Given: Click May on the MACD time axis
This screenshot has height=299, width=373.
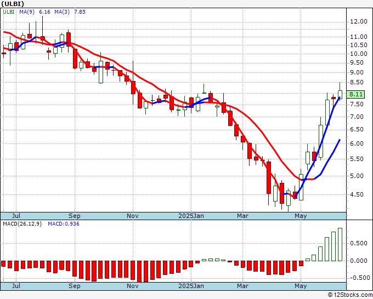Looking at the screenshot, I should [301, 286].
